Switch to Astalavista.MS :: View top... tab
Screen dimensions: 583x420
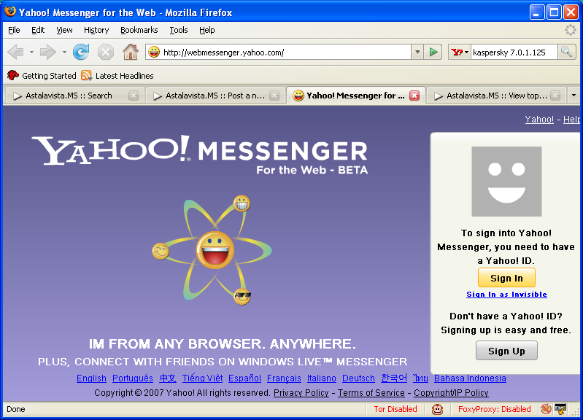click(496, 96)
